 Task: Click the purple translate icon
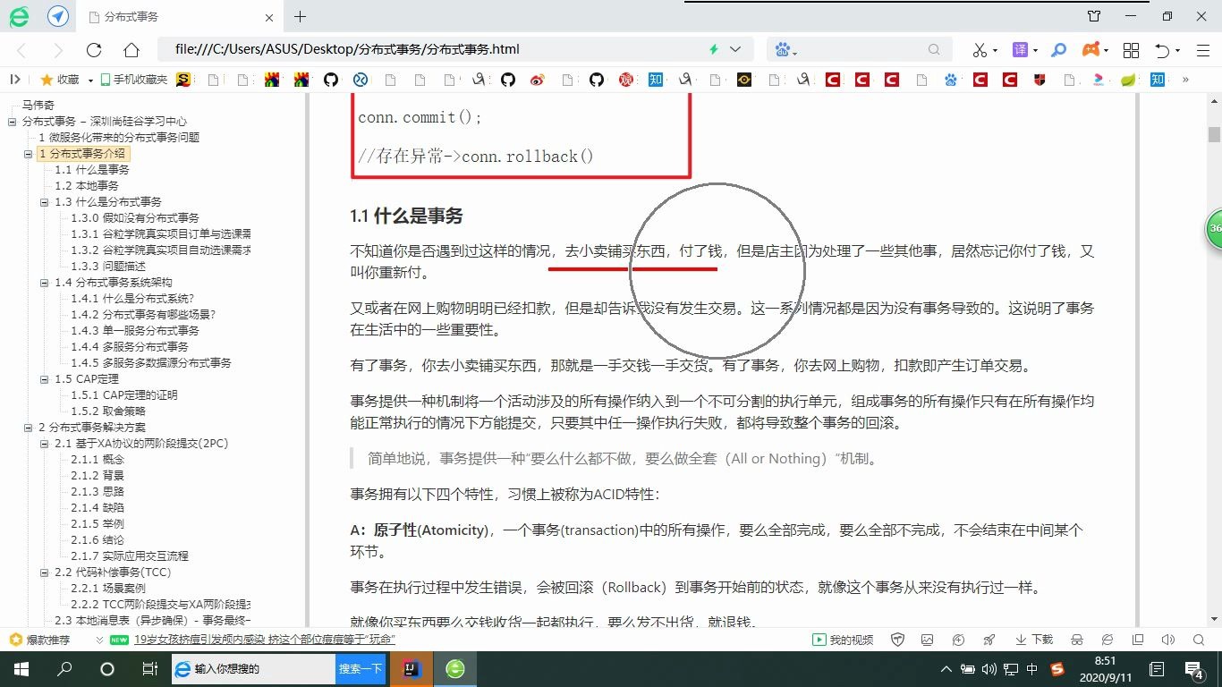[x=1020, y=50]
